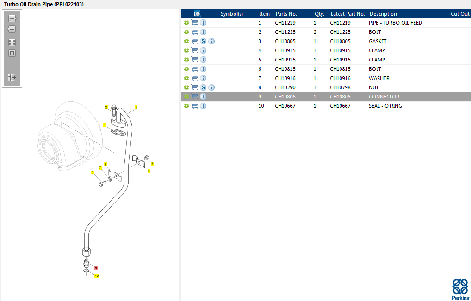Select callout 3 at the gasket

(105, 125)
